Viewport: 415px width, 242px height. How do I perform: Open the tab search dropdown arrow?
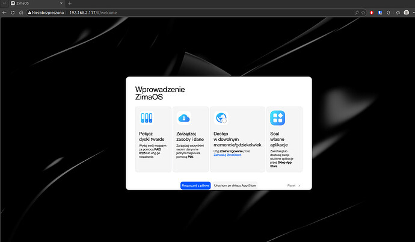[5, 4]
